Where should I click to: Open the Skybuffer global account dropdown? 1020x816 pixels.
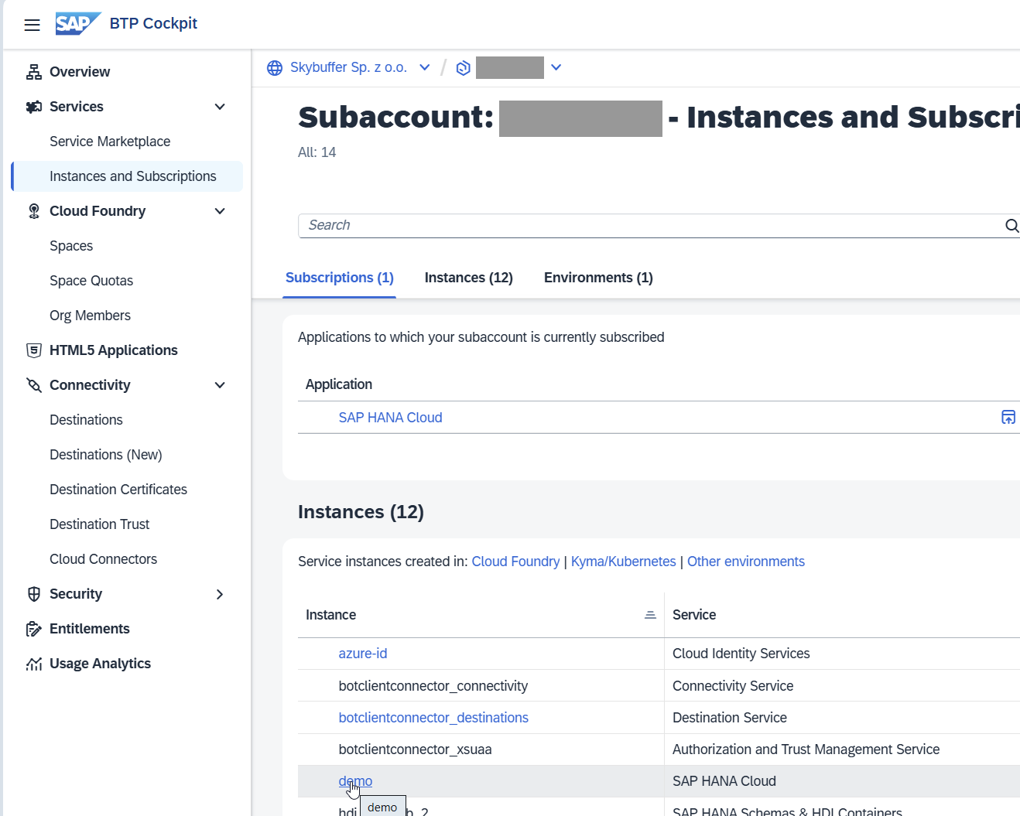click(x=424, y=67)
